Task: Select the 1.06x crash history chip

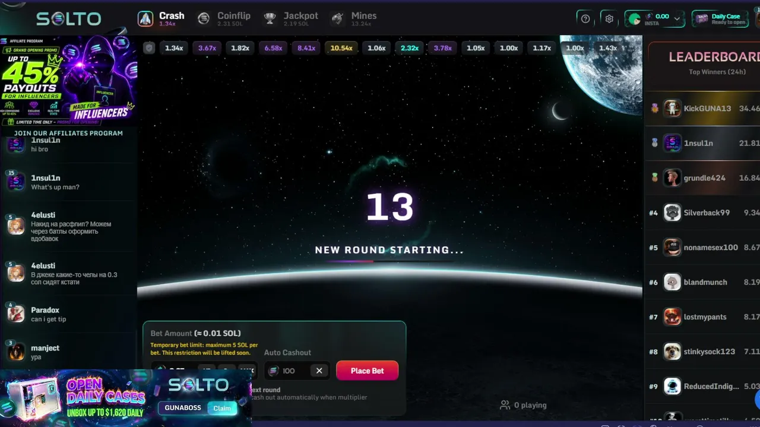Action: [x=376, y=48]
